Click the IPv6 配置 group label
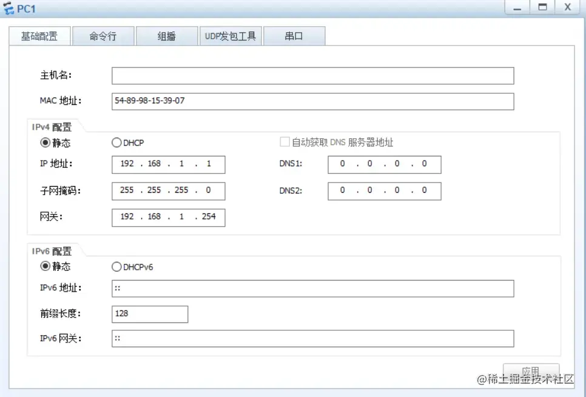 tap(52, 252)
